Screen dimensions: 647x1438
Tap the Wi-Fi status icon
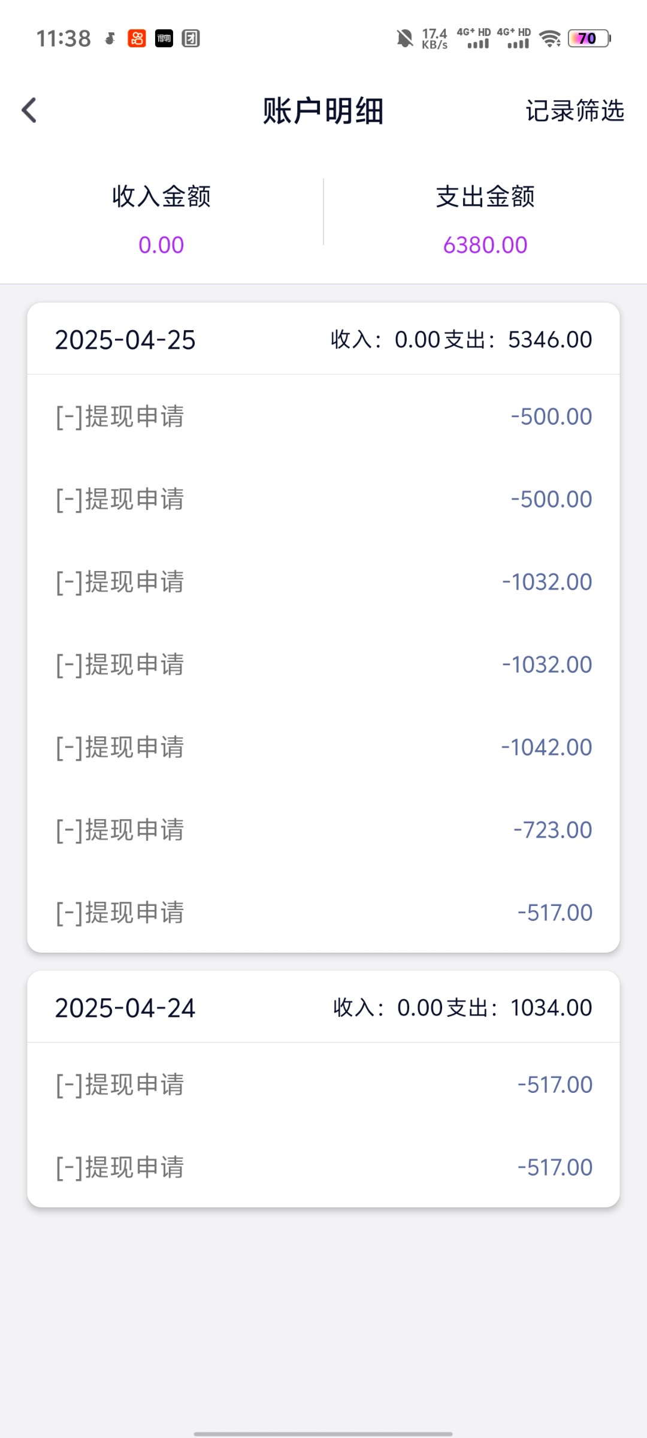coord(549,39)
